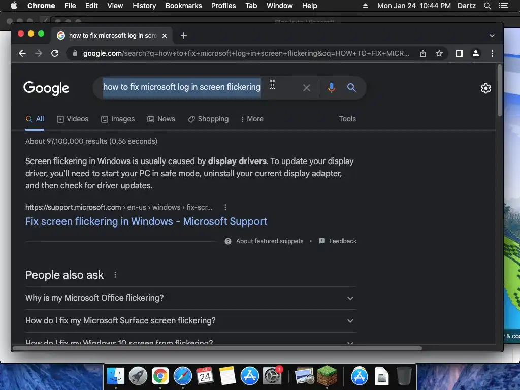Click the forward navigation arrow

(39, 53)
